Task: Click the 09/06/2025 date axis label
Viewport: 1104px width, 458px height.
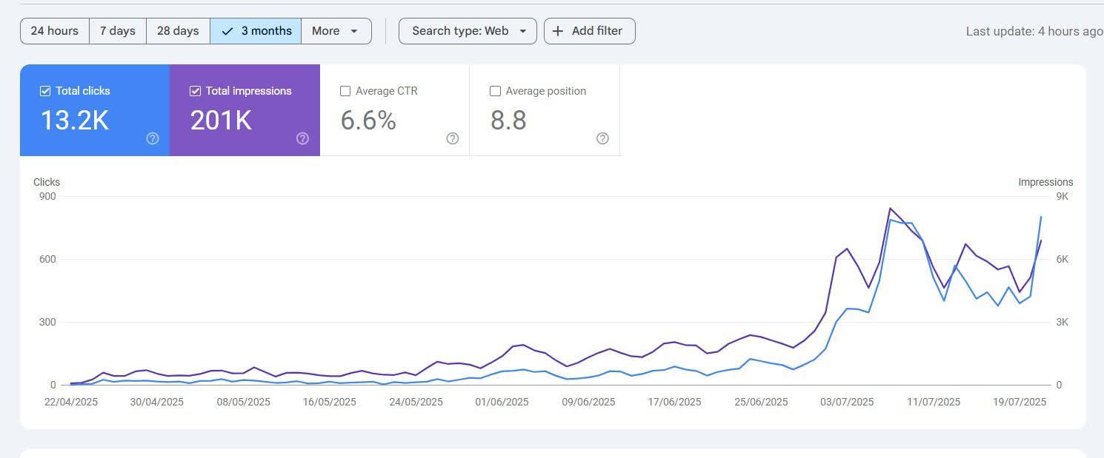Action: click(589, 402)
